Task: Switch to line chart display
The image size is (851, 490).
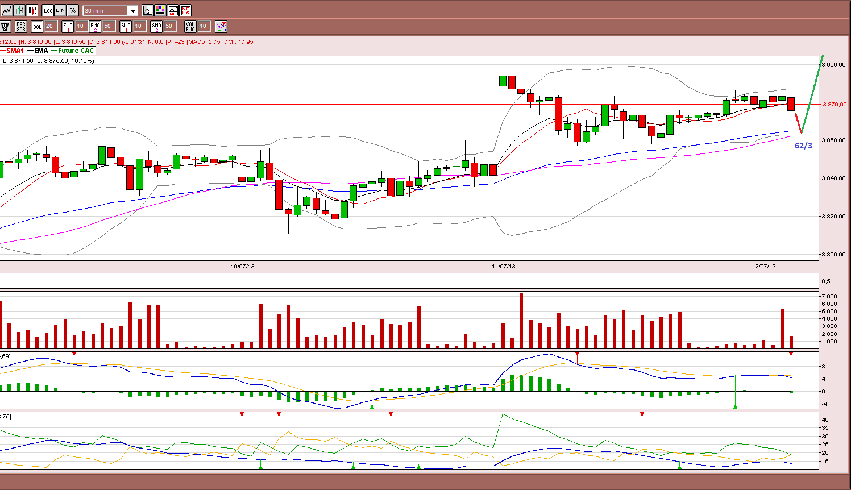Action: (6, 10)
